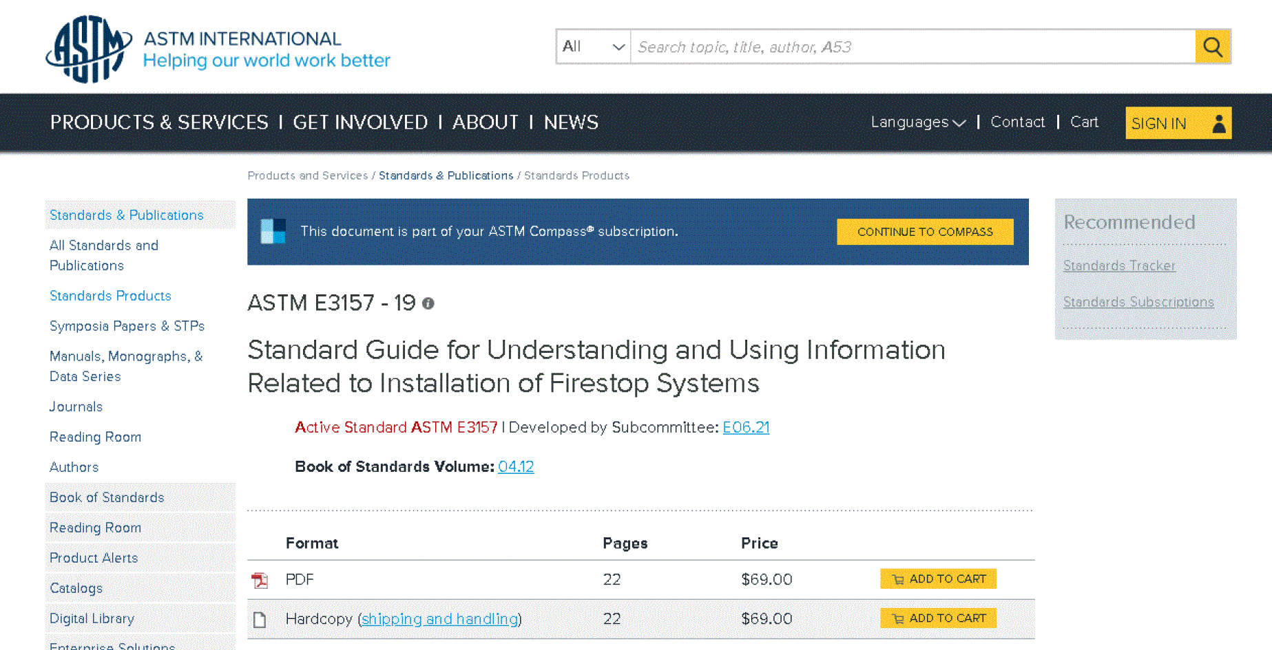Open the All search category dropdown
Screen dimensions: 1272x650
pyautogui.click(x=593, y=47)
